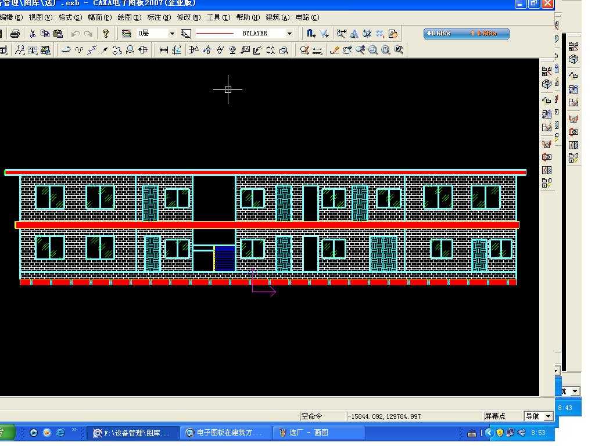Click the 屏幕点 status bar field
This screenshot has height=446, width=595.
[501, 416]
